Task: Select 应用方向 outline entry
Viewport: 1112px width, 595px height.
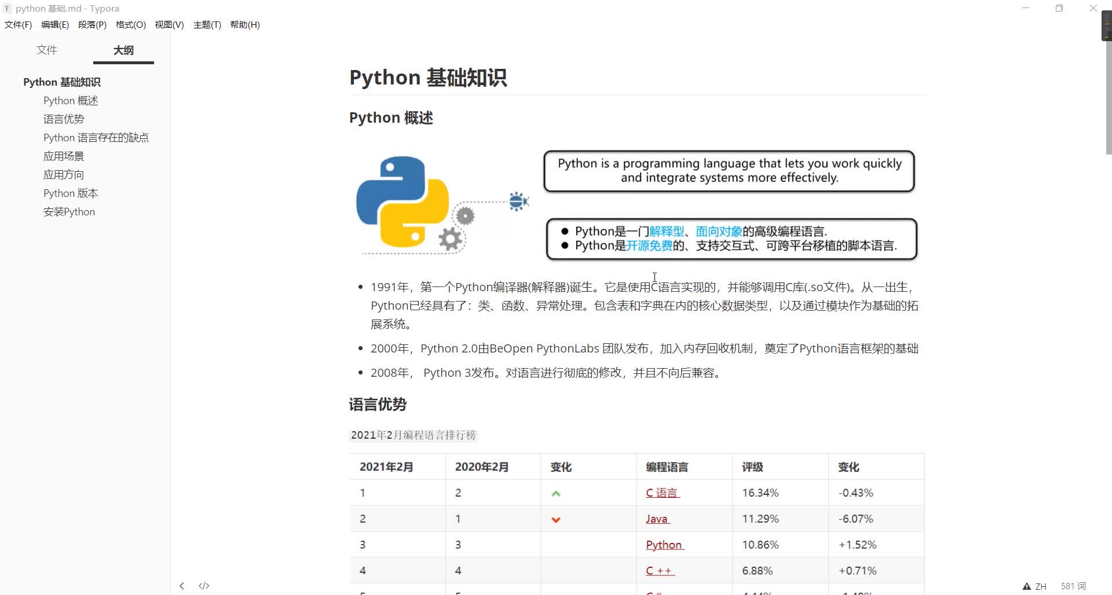Action: pos(64,175)
